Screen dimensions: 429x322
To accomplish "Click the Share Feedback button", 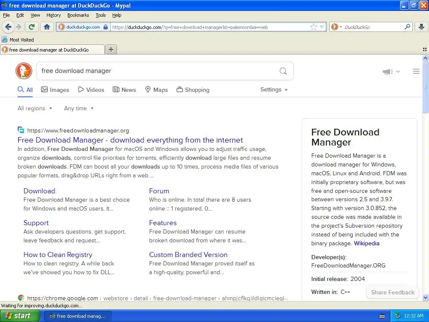I will click(392, 292).
